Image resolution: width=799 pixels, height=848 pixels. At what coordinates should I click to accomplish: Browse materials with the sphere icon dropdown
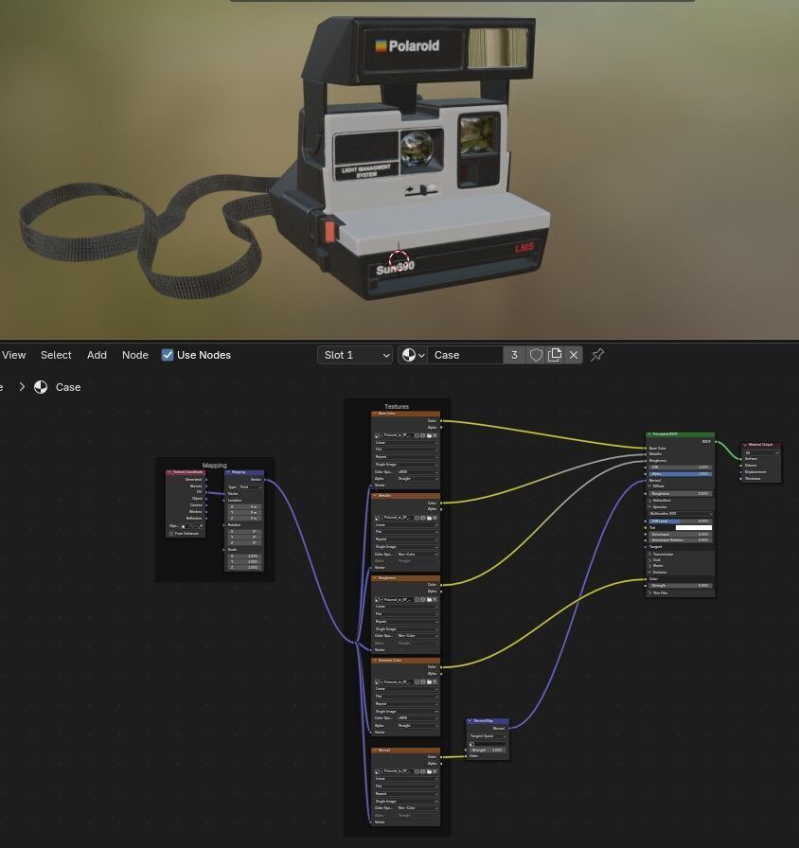413,355
